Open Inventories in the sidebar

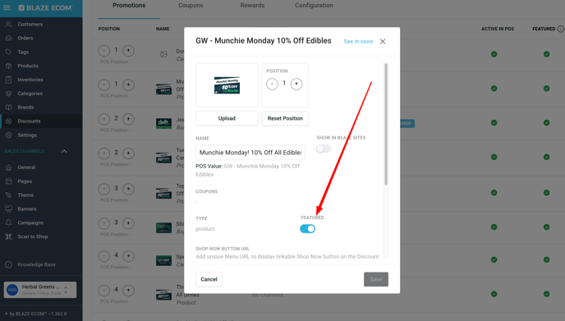pyautogui.click(x=30, y=80)
